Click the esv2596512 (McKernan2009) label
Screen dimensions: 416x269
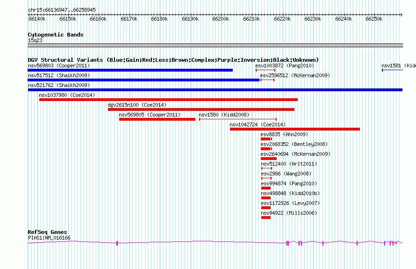click(295, 75)
